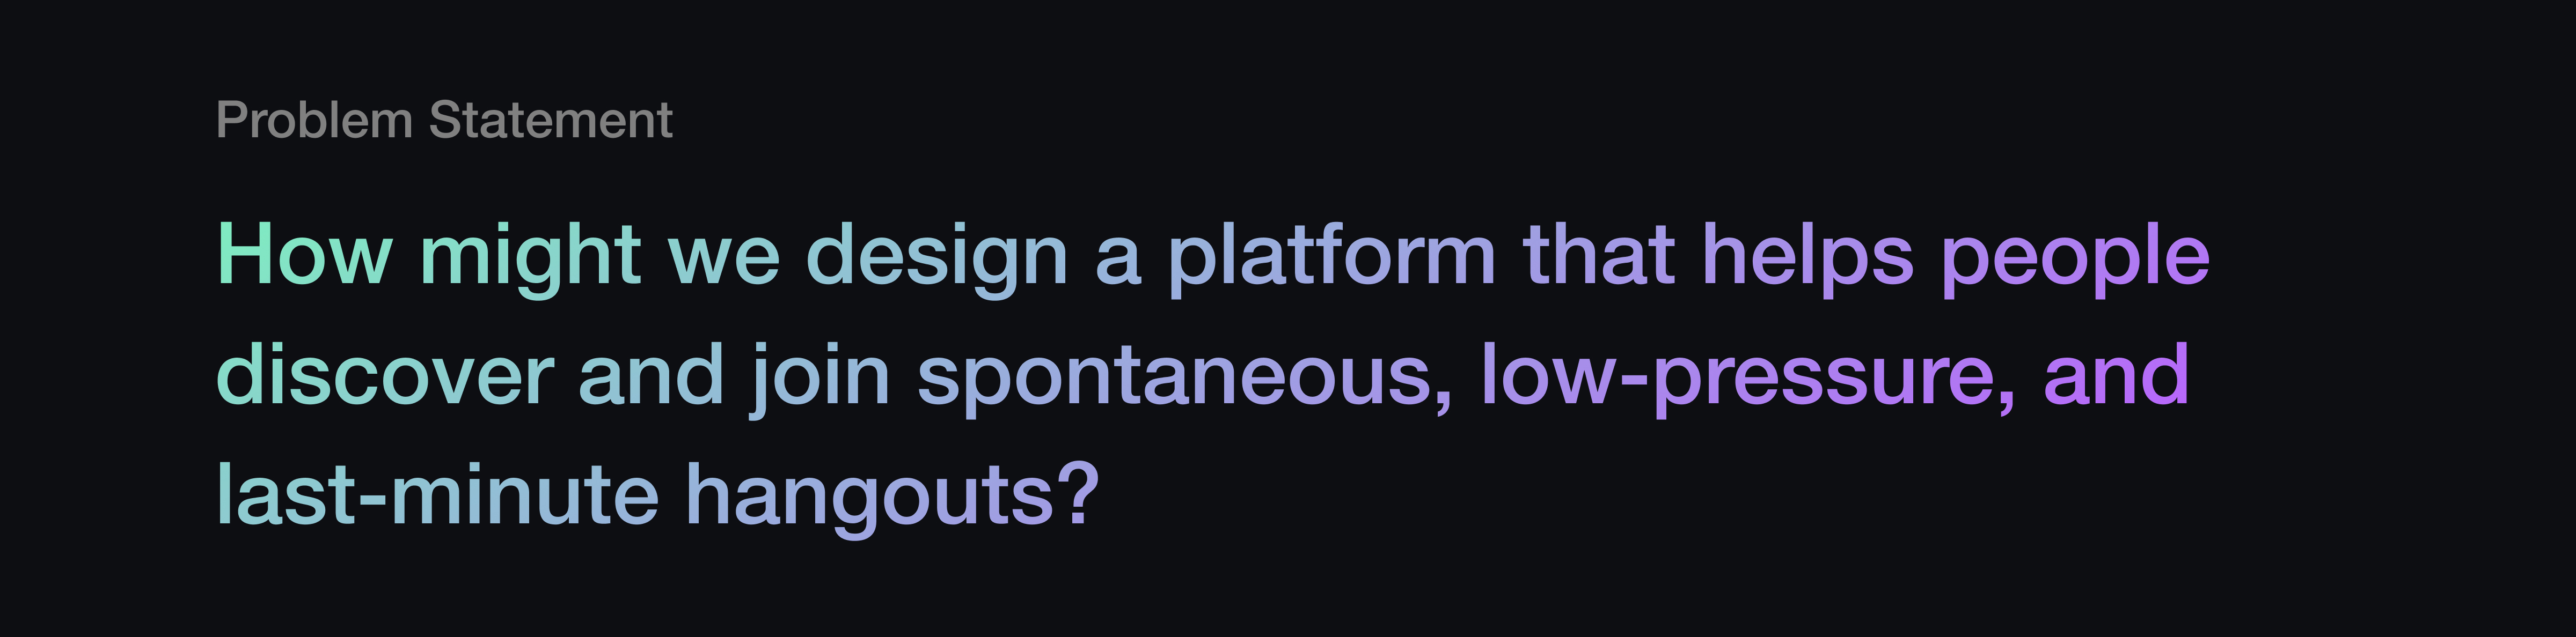Viewport: 2576px width, 637px height.
Task: Click on the word "hangouts"
Action: [x=870, y=495]
